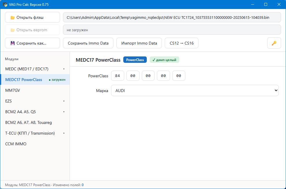This screenshot has width=286, height=189.
Task: Click the PowerClass byte field showing 84
Action: (117, 76)
